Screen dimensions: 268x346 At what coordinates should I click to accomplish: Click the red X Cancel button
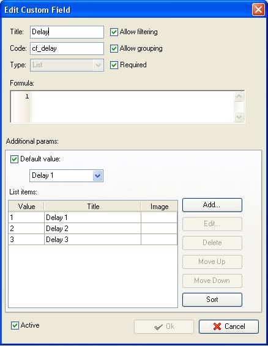[x=229, y=326]
